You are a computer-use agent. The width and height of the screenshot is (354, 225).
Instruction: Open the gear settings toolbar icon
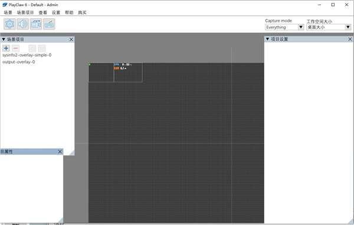(x=9, y=24)
